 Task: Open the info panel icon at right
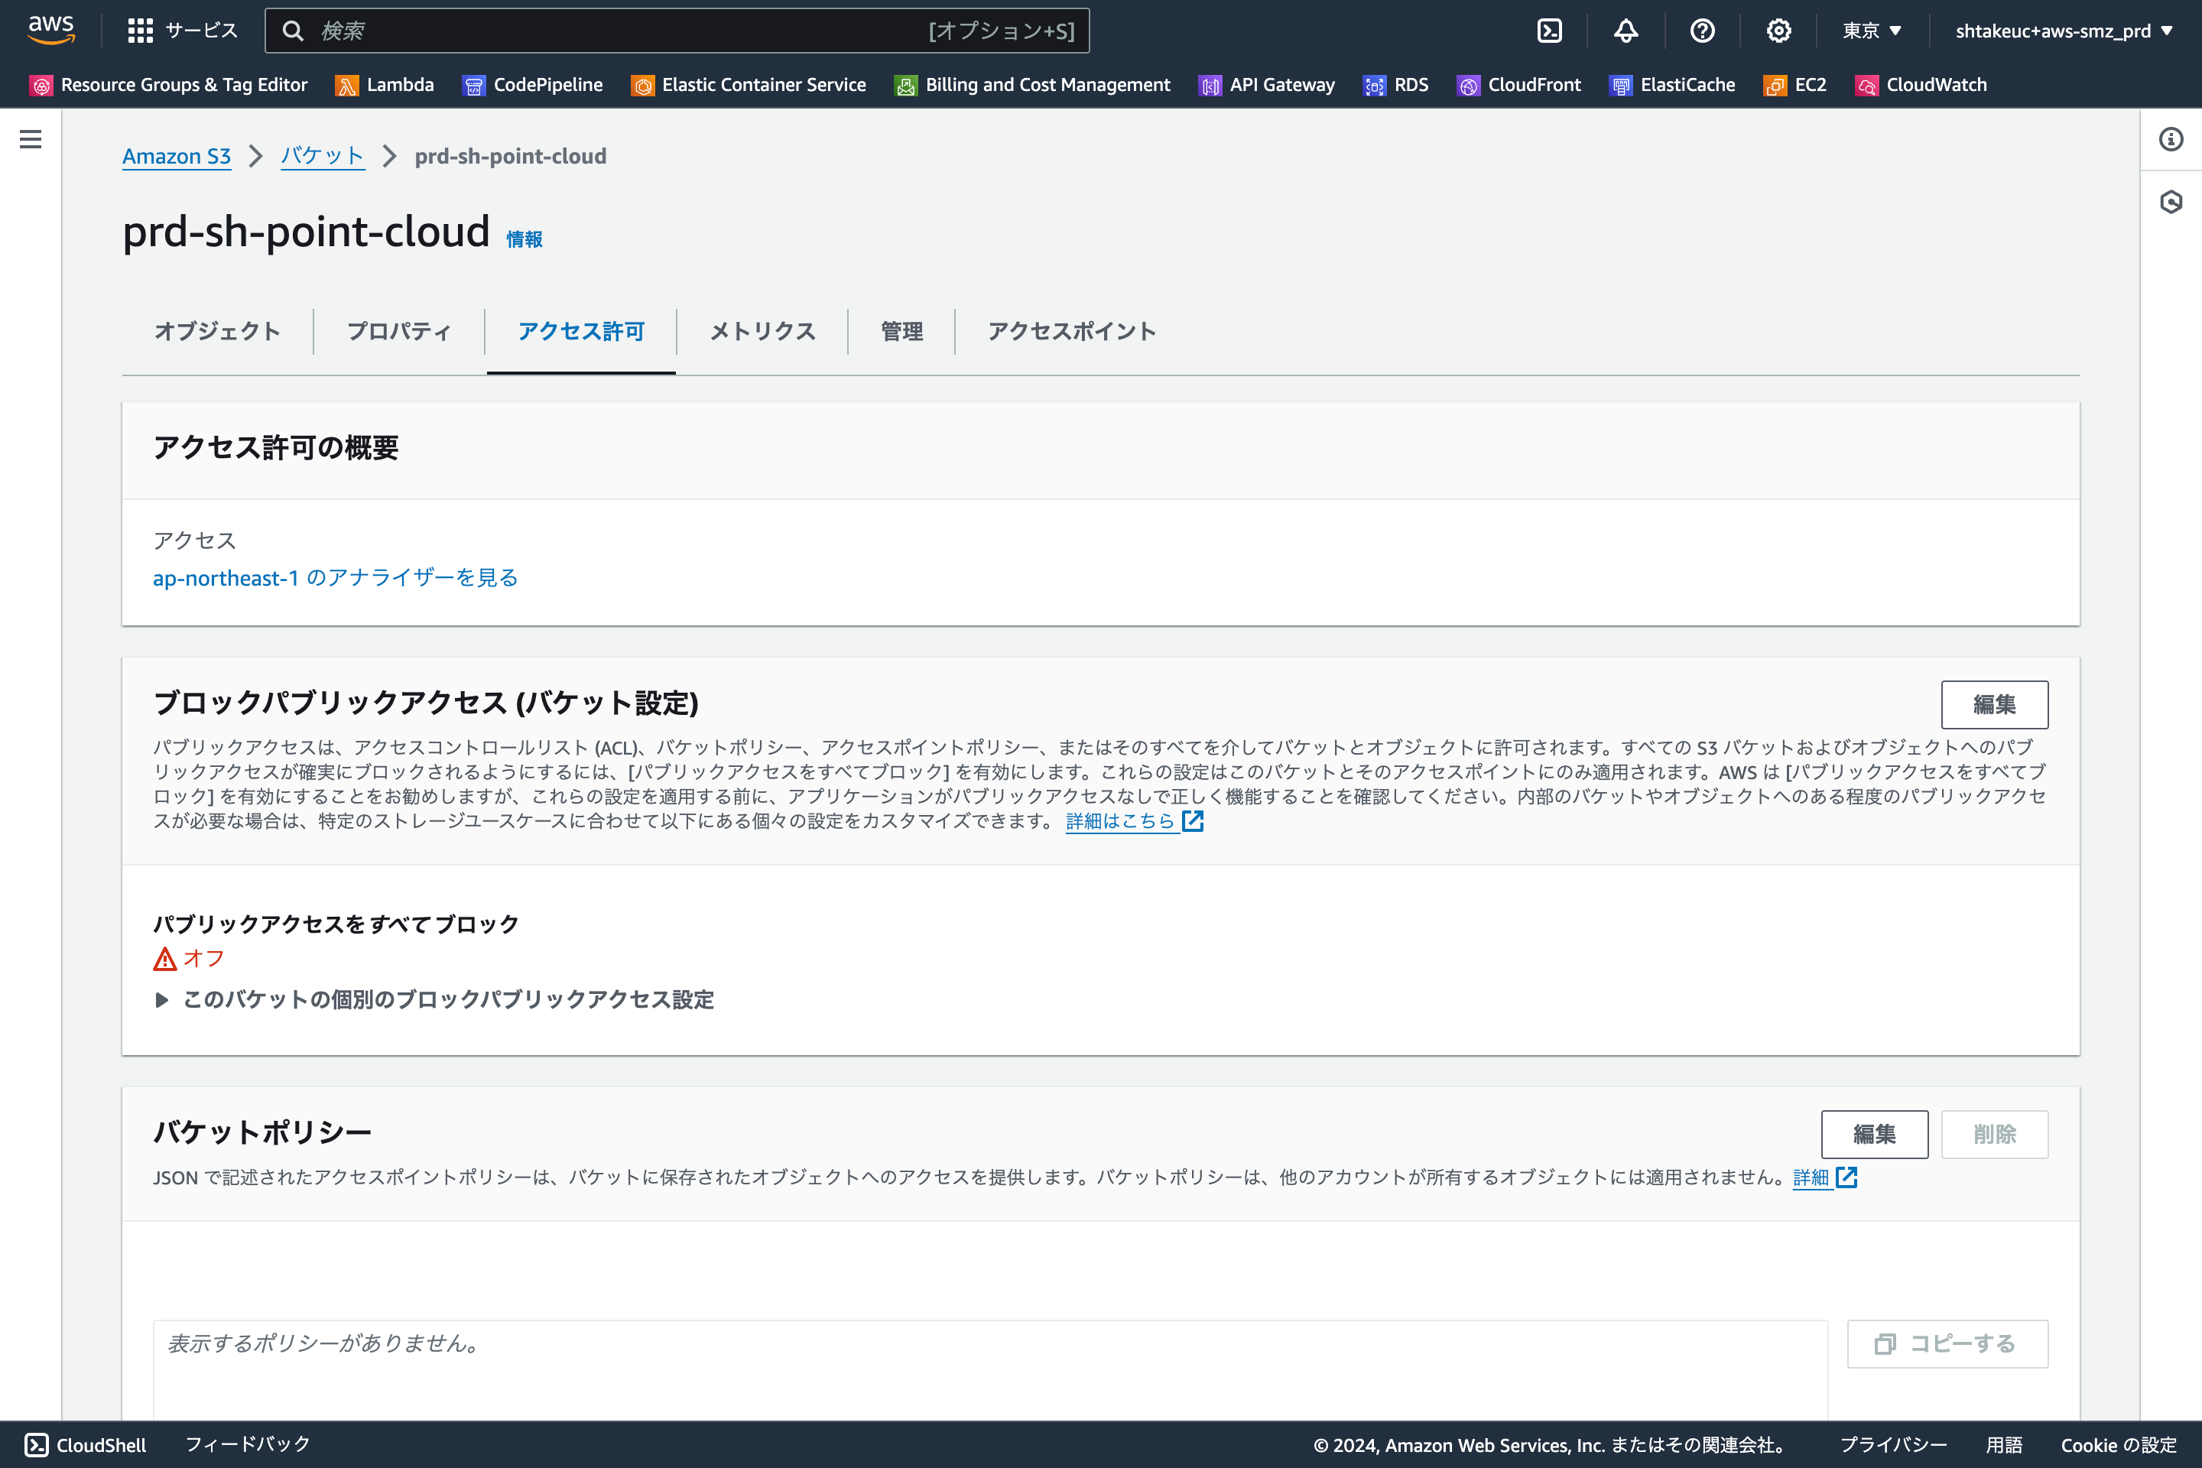[x=2171, y=139]
